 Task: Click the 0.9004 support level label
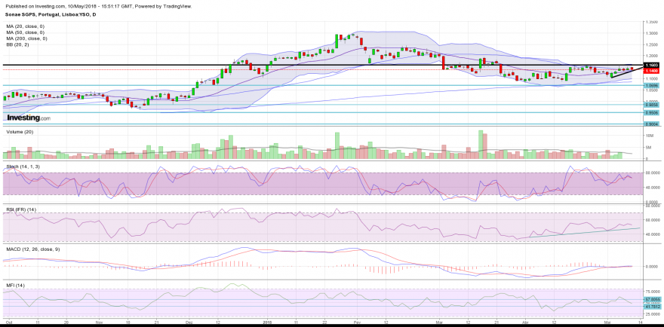(650, 124)
